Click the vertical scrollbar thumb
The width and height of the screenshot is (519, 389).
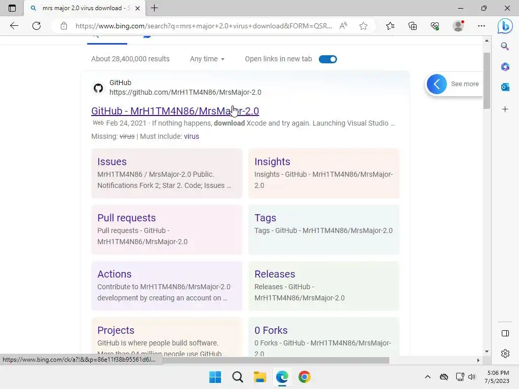[487, 81]
